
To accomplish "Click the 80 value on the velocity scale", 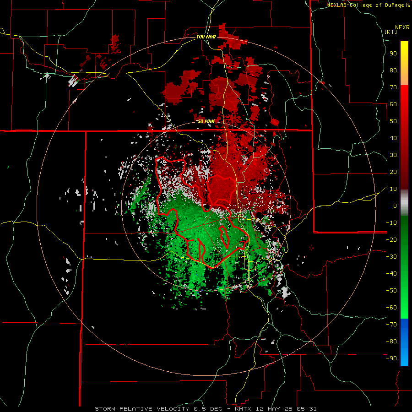I will [x=393, y=70].
